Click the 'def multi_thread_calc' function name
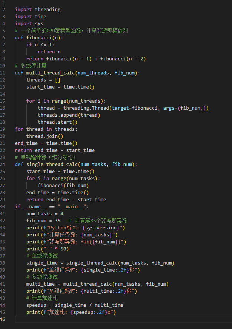This screenshot has width=232, height=329. (49, 73)
